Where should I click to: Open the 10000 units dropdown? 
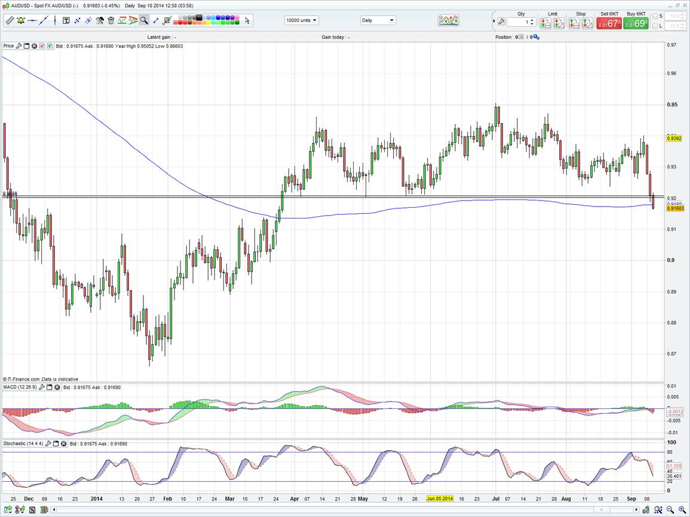(302, 20)
